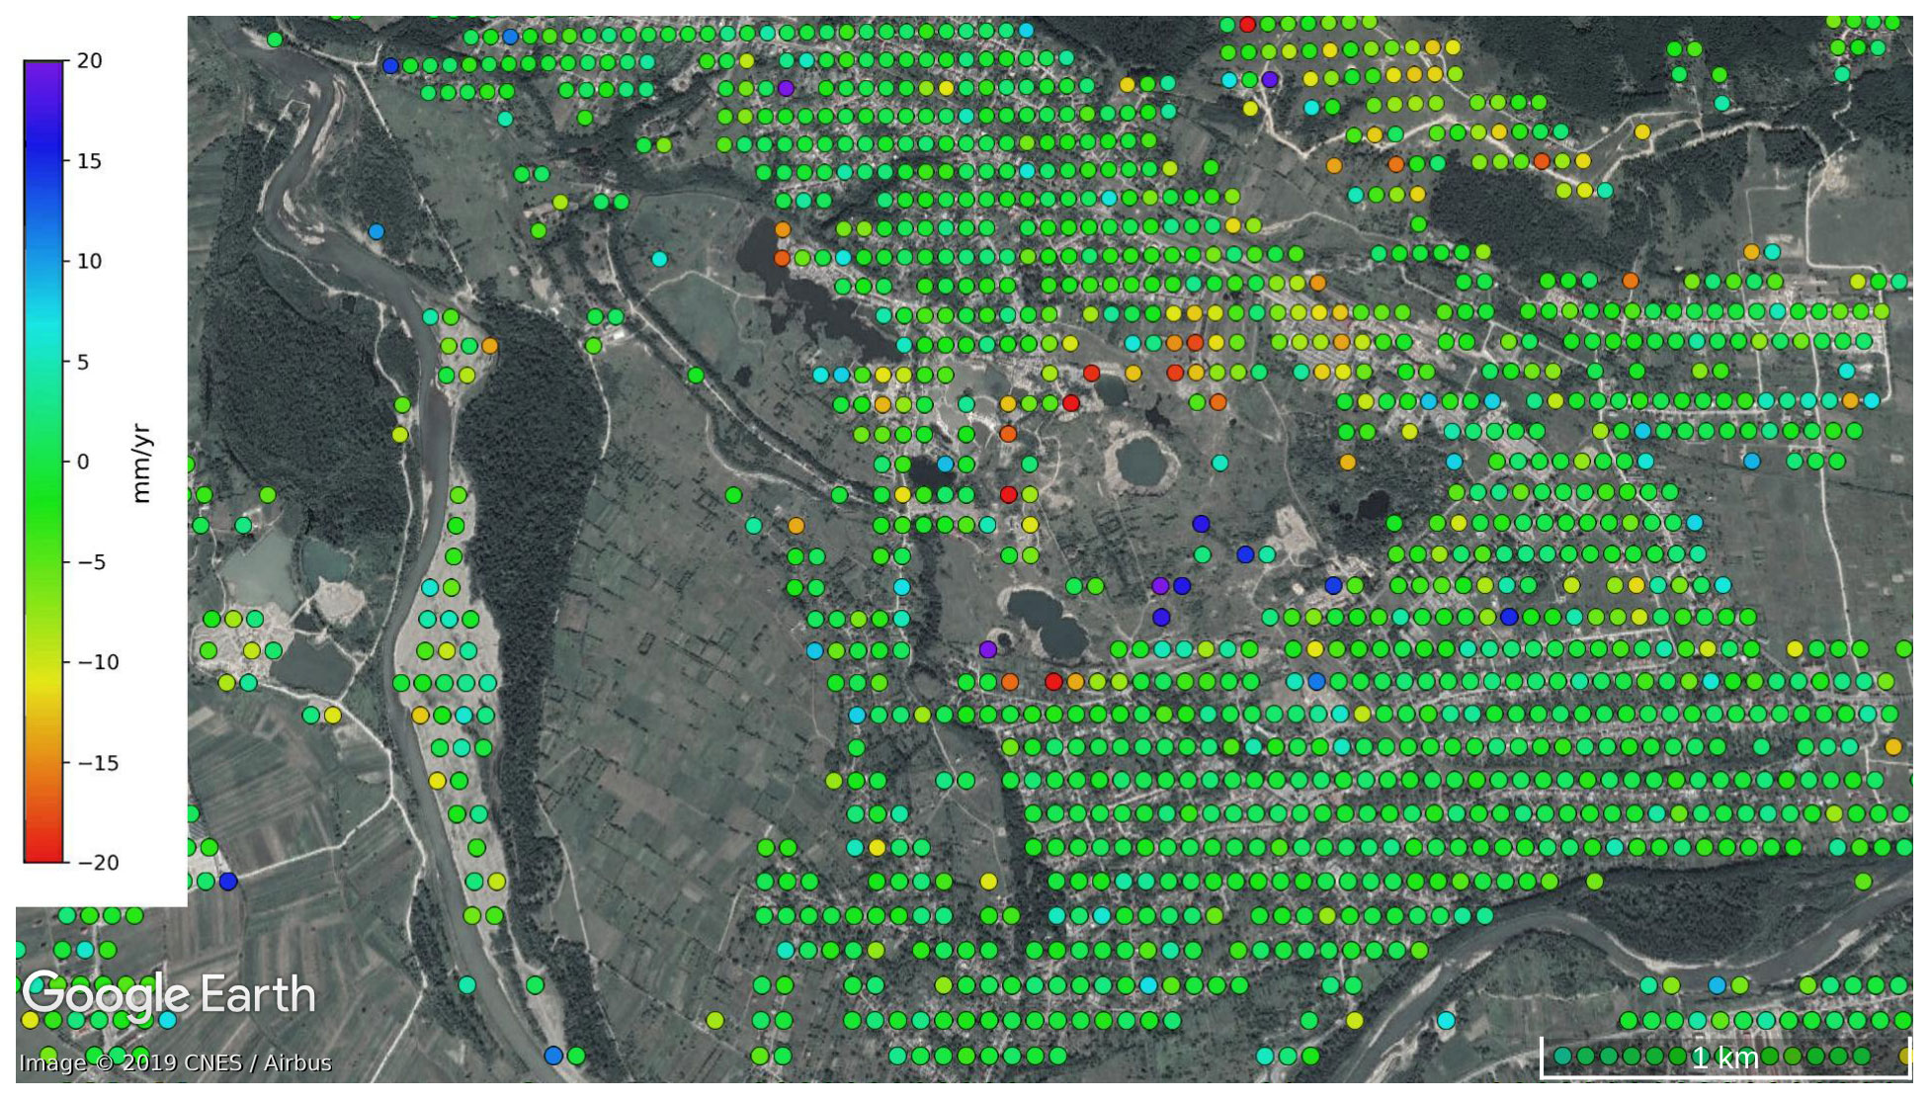Click the round pond in map center
Image resolution: width=1930 pixels, height=1100 pixels.
pos(1139,461)
